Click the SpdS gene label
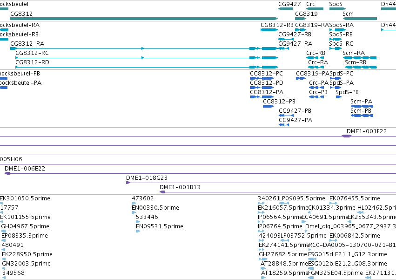396x280 pixels. click(336, 4)
